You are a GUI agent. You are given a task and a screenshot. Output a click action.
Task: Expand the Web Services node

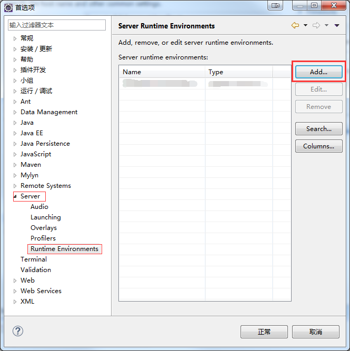pyautogui.click(x=15, y=291)
